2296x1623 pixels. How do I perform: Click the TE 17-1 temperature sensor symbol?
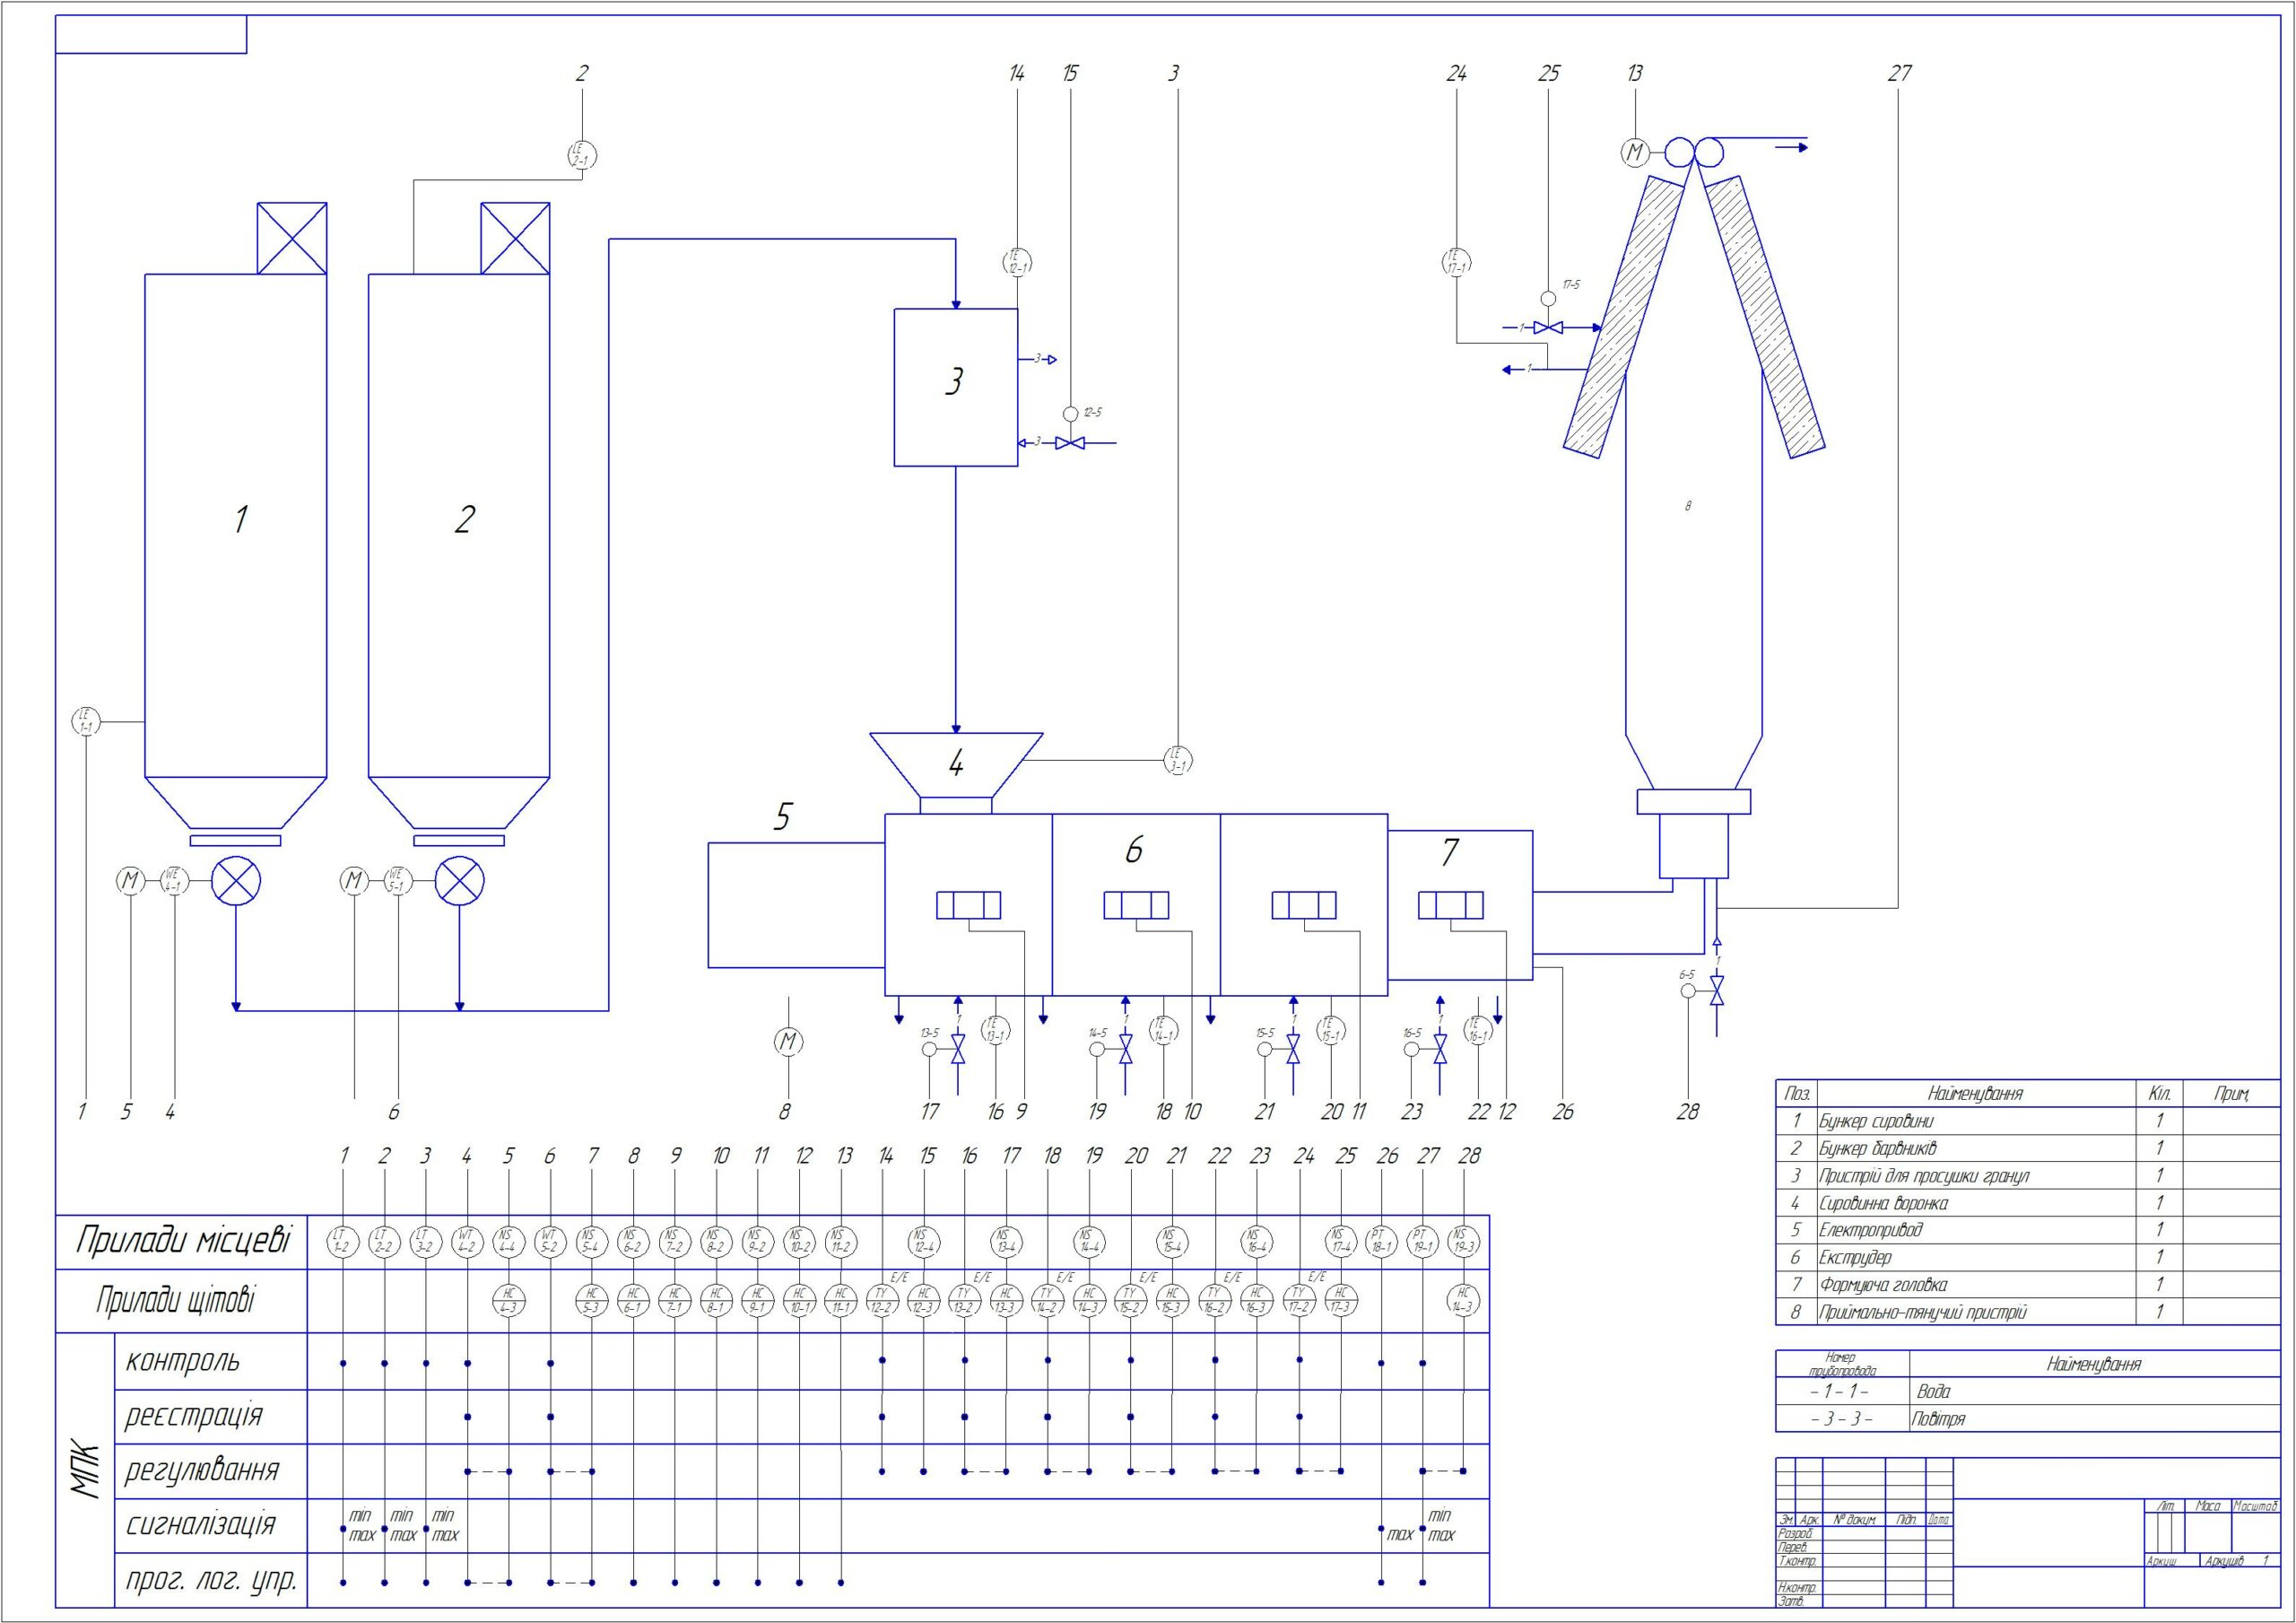(x=1456, y=263)
